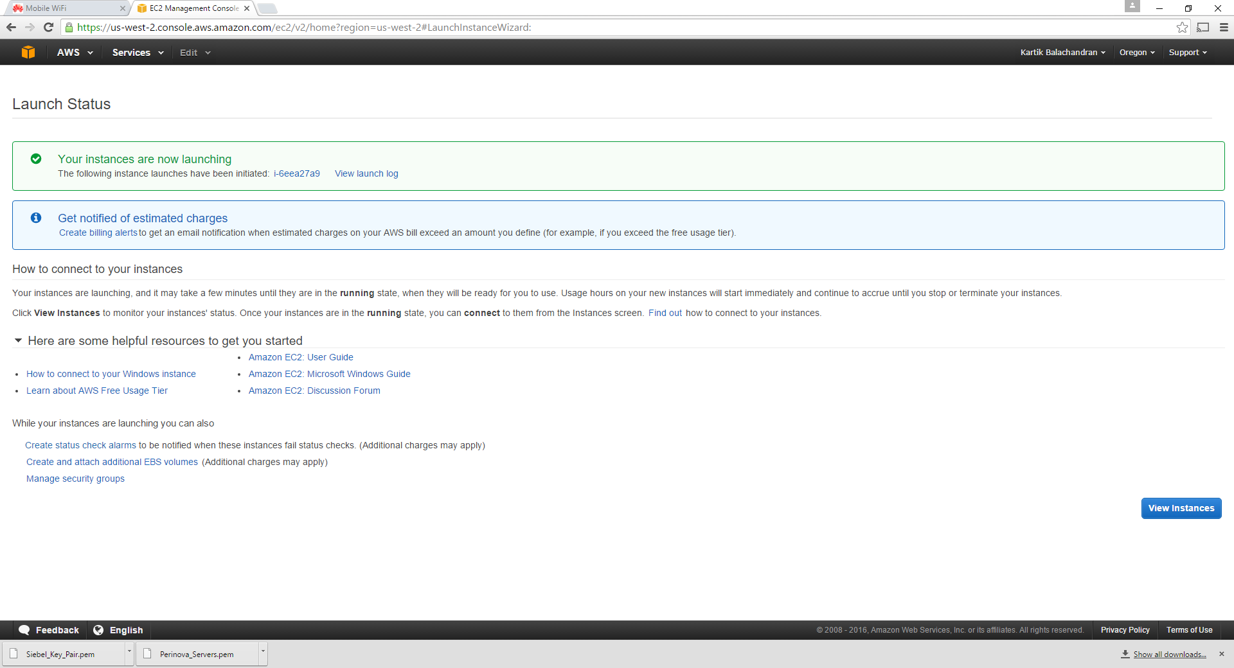Reload the page with refresh icon
This screenshot has height=668, width=1234.
coord(48,27)
